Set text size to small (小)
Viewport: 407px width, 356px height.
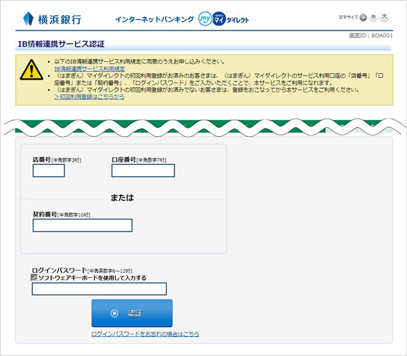[x=363, y=18]
